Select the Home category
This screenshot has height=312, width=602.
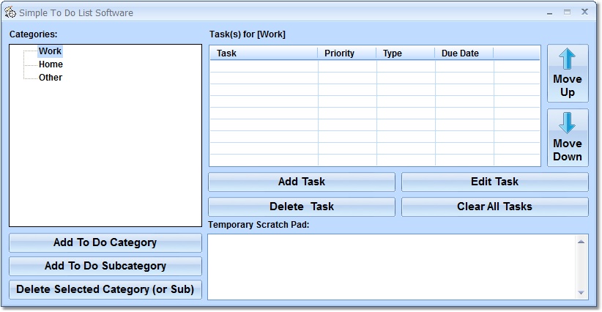51,64
